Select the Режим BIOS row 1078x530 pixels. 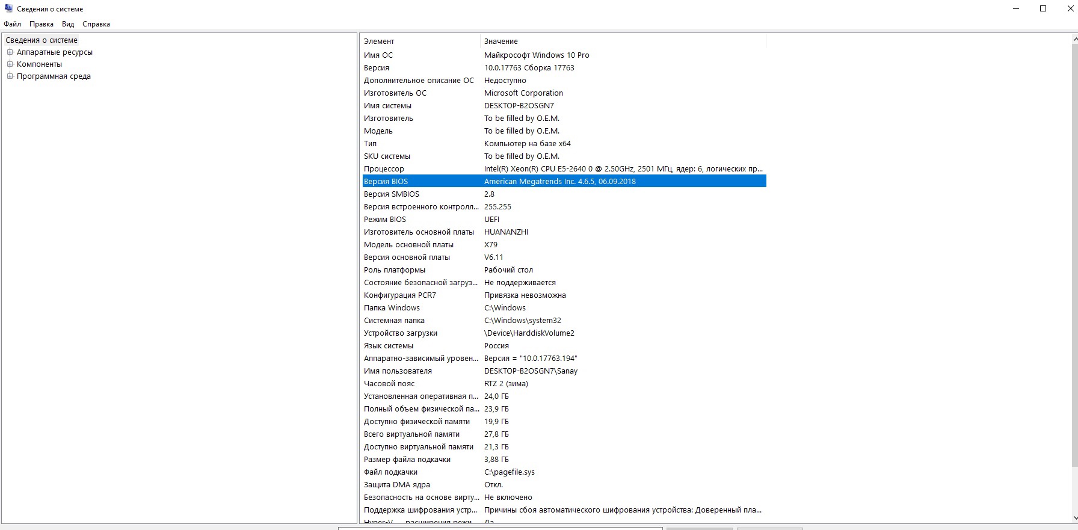pyautogui.click(x=563, y=220)
